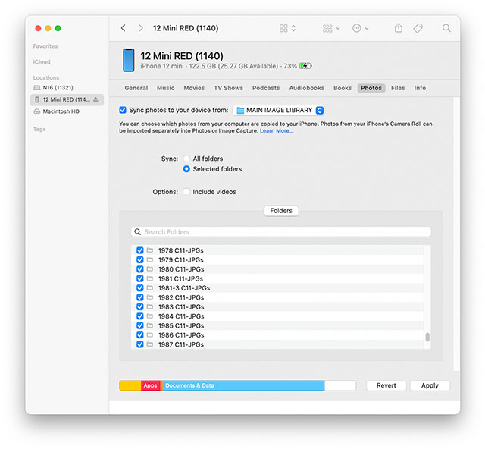Click the Locations sidebar heading
Image resolution: width=485 pixels, height=449 pixels.
(x=46, y=77)
